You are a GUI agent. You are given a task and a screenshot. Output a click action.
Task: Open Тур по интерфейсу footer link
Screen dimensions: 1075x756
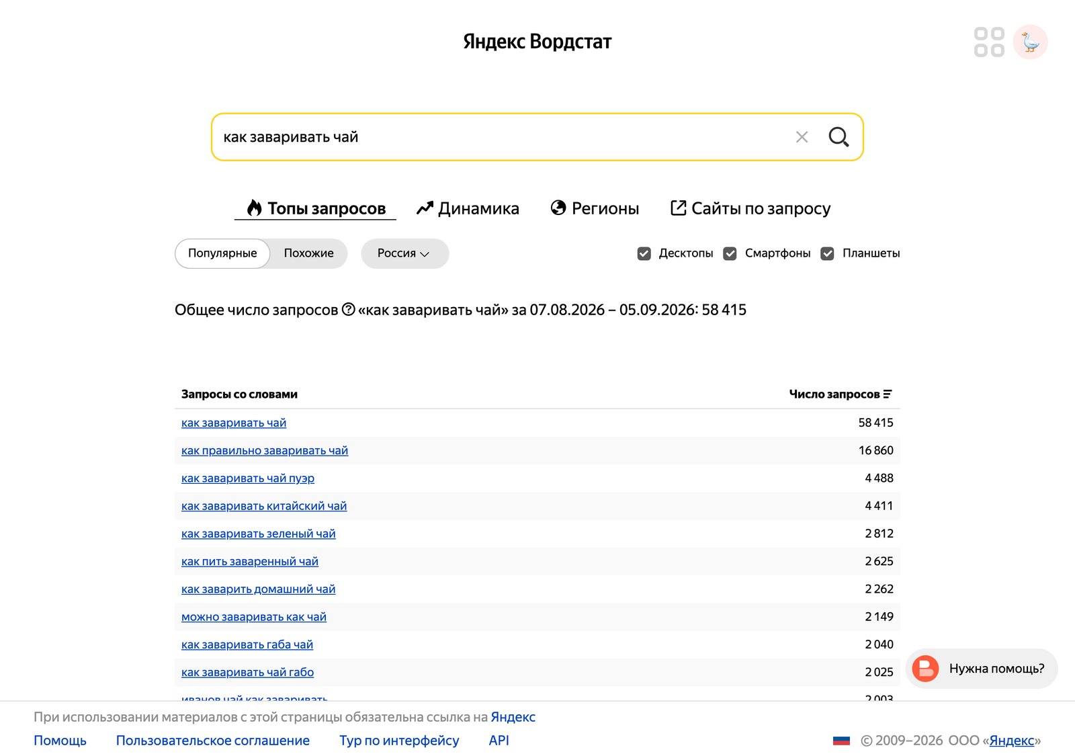(x=399, y=741)
